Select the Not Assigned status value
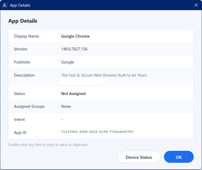This screenshot has height=170, width=202. pyautogui.click(x=73, y=94)
